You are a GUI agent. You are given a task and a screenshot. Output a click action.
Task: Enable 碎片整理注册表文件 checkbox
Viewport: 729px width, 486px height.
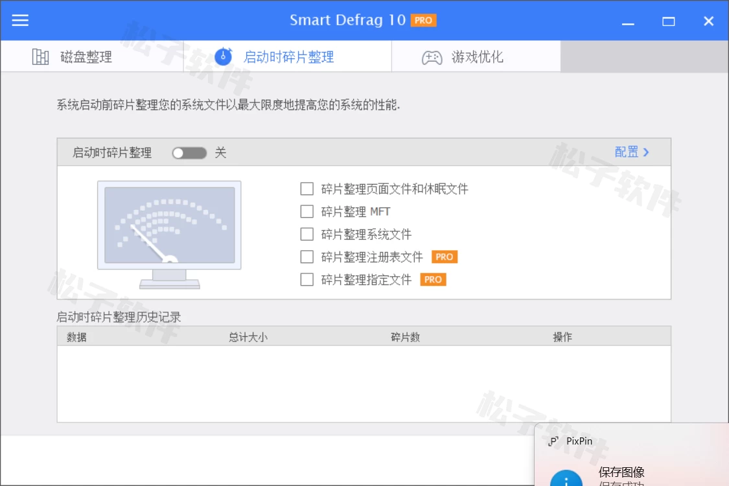click(307, 257)
